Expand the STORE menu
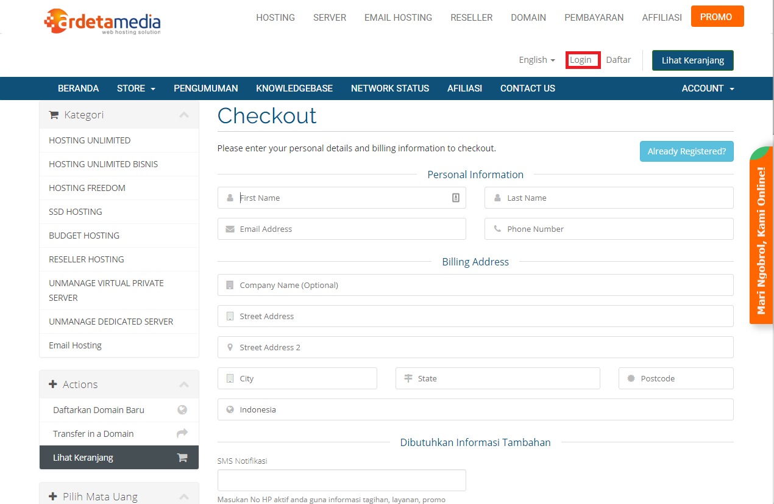The height and width of the screenshot is (504, 774). click(136, 88)
